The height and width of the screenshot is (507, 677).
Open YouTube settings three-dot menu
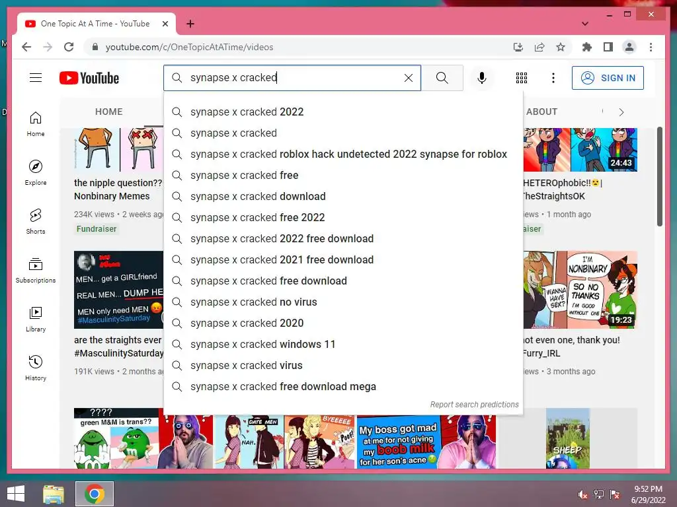[553, 78]
